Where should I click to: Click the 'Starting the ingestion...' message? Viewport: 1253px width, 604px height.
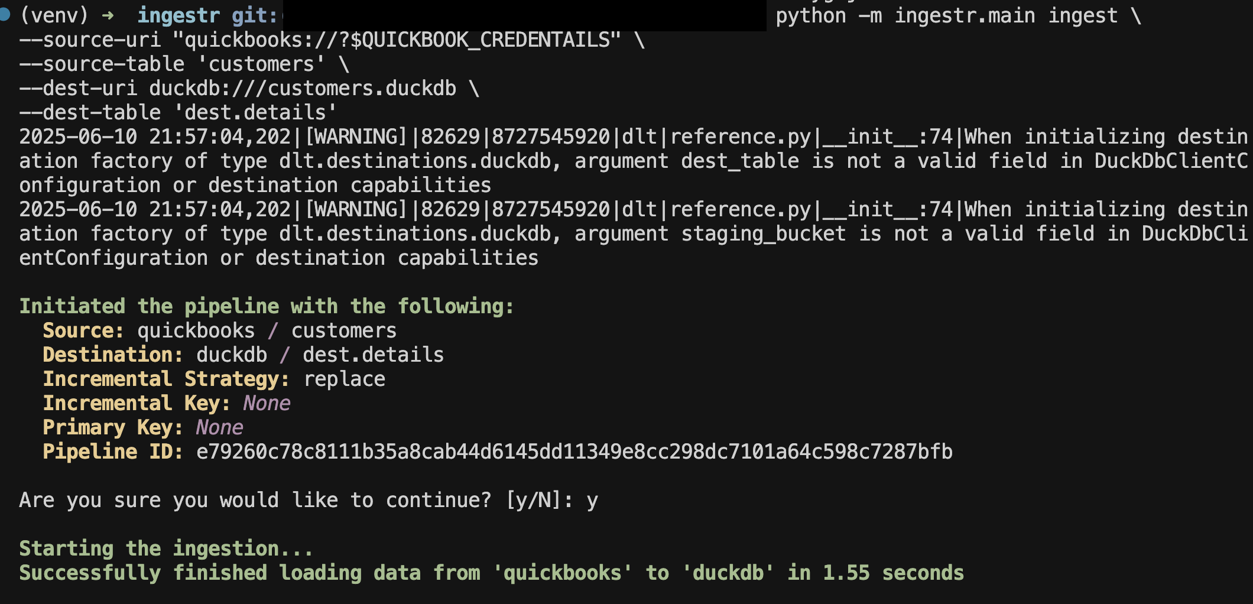coord(166,548)
